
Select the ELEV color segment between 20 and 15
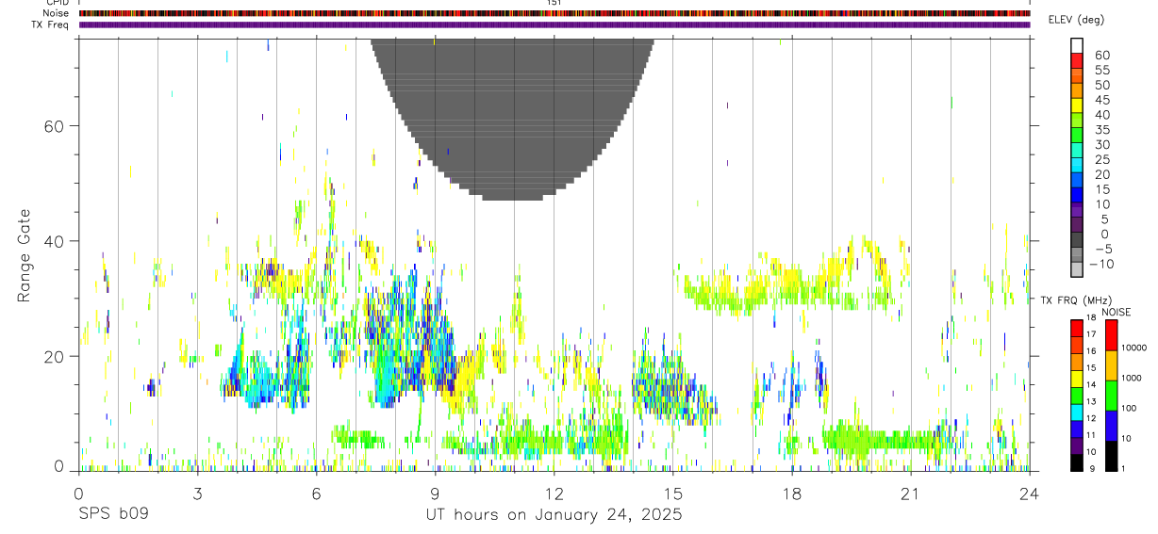1077,180
